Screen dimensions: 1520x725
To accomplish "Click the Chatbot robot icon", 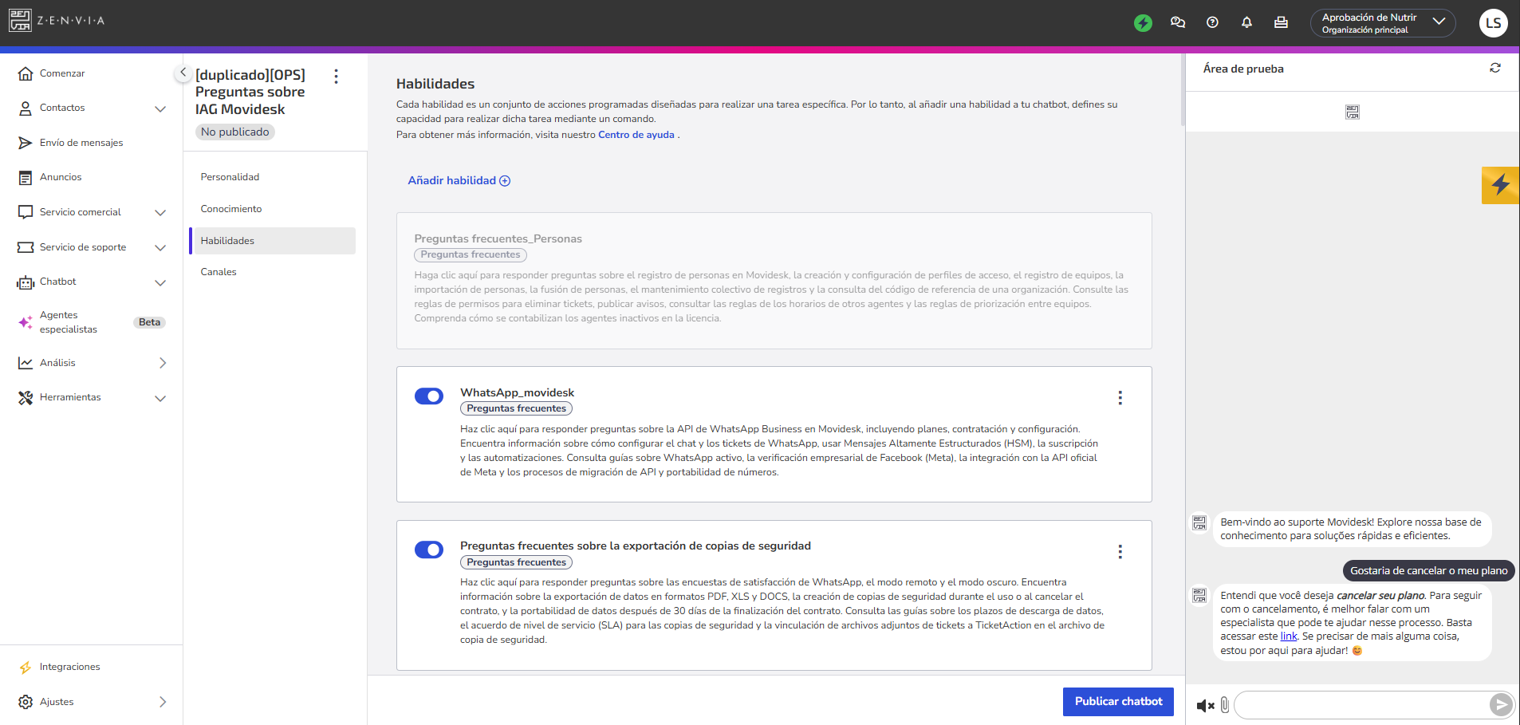I will coord(26,282).
